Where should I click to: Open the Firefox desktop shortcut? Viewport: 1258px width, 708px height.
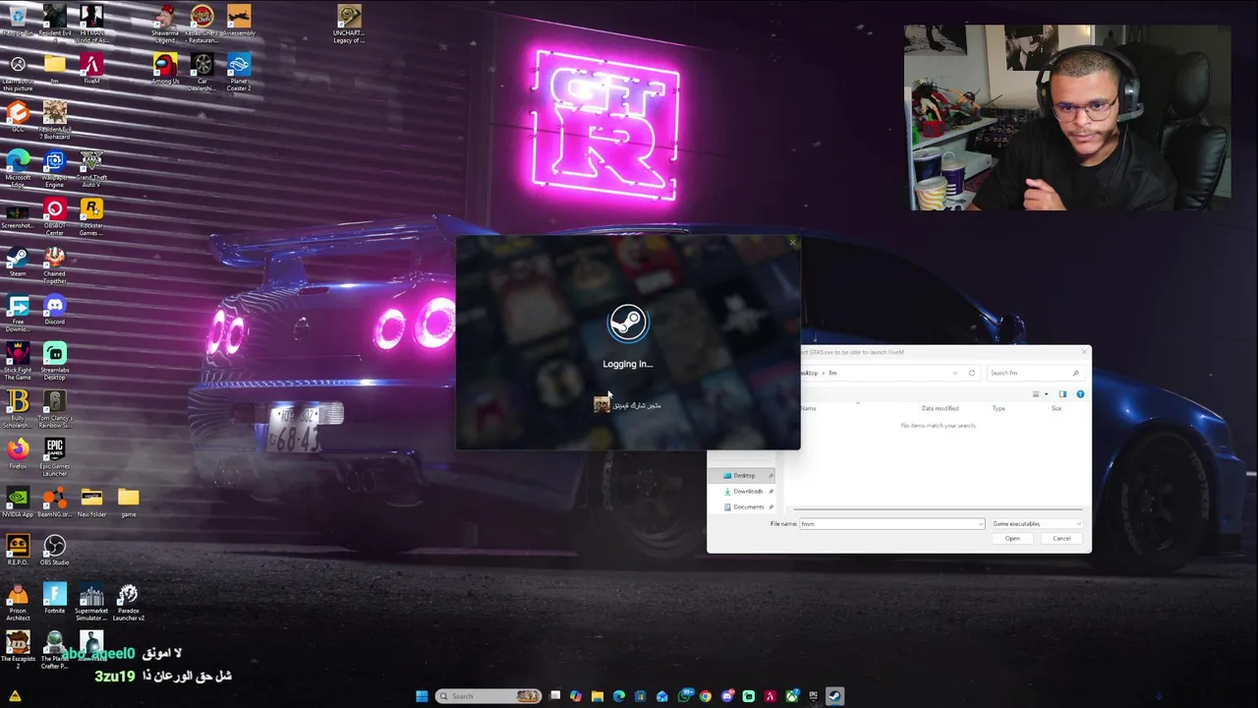[18, 453]
